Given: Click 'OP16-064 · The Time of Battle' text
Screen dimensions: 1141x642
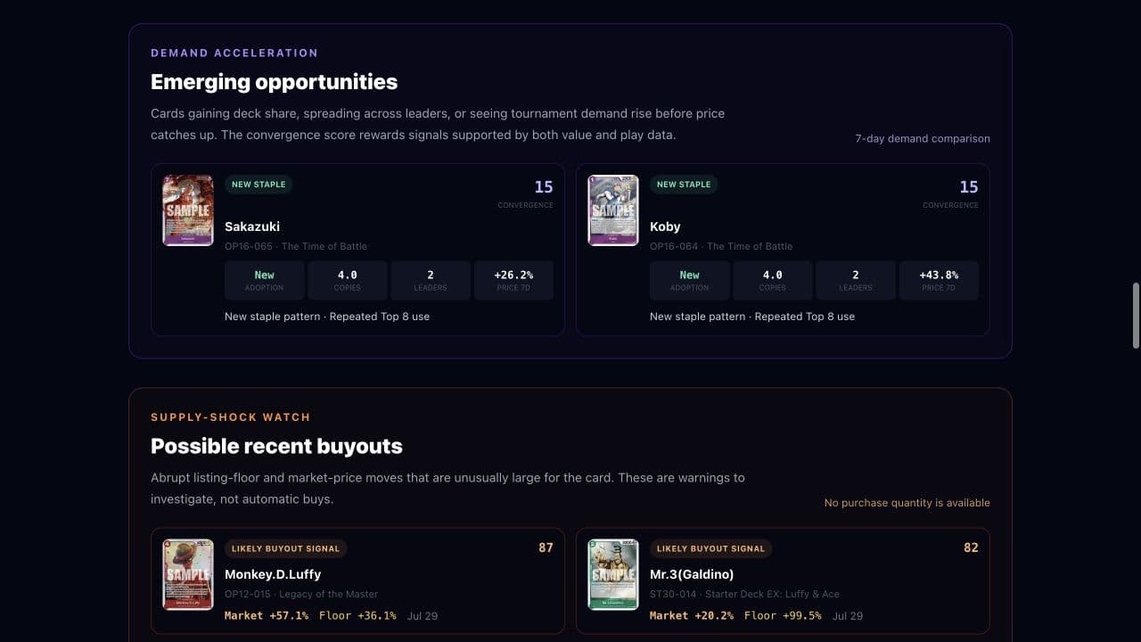Looking at the screenshot, I should pos(721,246).
